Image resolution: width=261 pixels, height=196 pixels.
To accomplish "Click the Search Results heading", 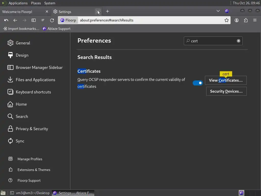I will (94, 57).
